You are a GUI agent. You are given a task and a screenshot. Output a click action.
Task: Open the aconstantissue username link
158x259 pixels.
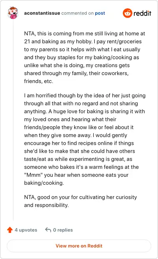42,13
